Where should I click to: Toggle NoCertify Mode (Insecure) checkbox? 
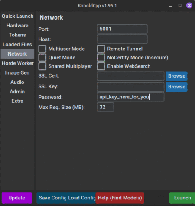101,58
